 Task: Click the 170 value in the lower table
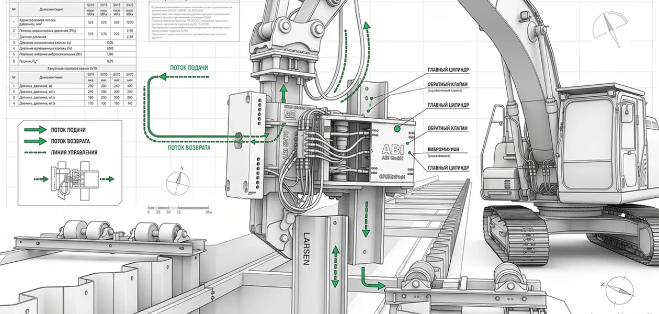tap(91, 103)
